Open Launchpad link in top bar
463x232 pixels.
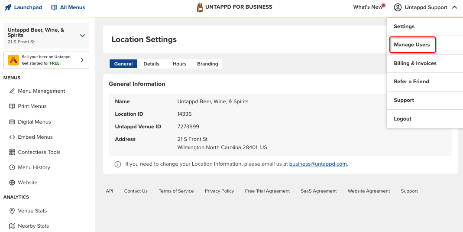tap(28, 7)
